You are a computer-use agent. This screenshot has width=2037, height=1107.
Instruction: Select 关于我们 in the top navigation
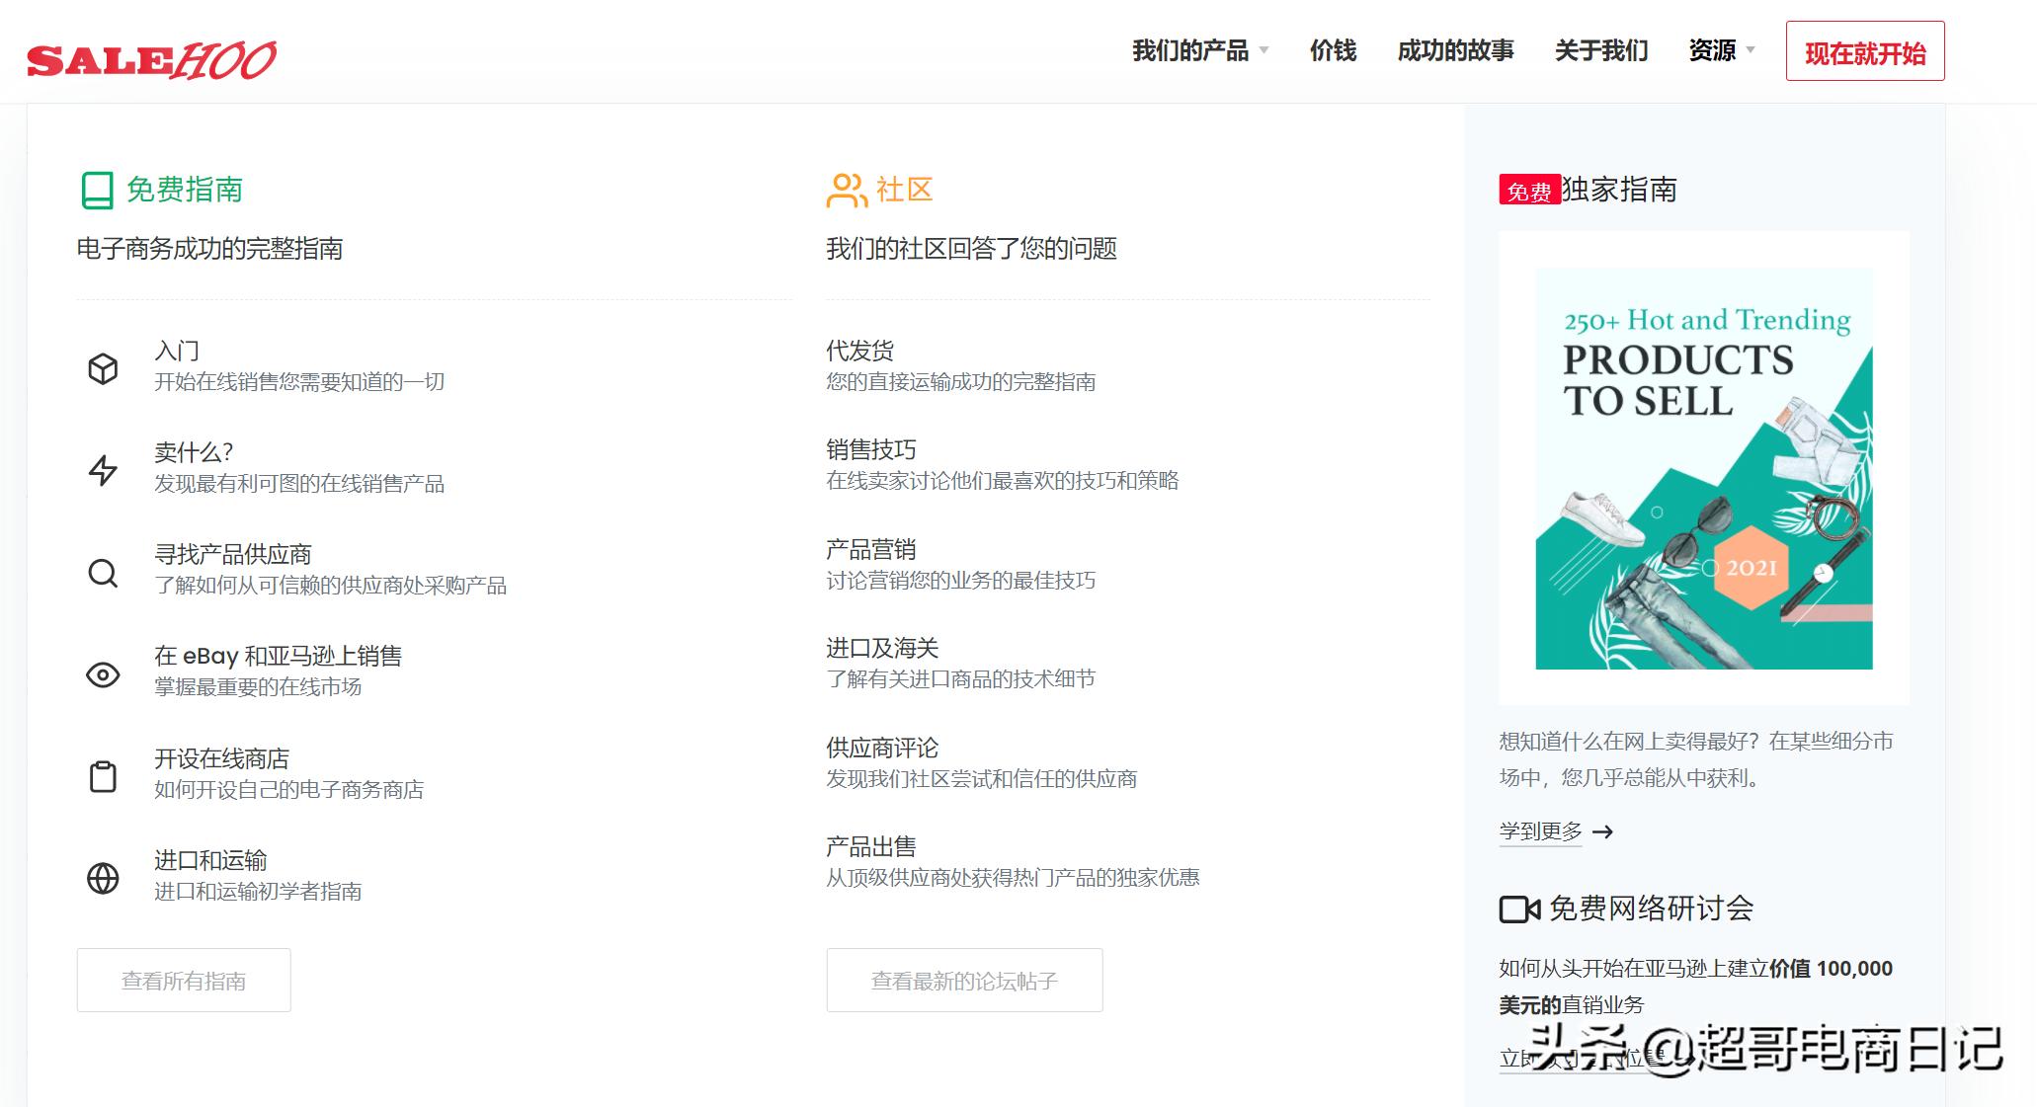click(x=1600, y=50)
